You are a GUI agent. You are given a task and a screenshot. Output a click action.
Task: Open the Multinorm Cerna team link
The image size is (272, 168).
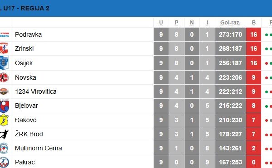(39, 148)
